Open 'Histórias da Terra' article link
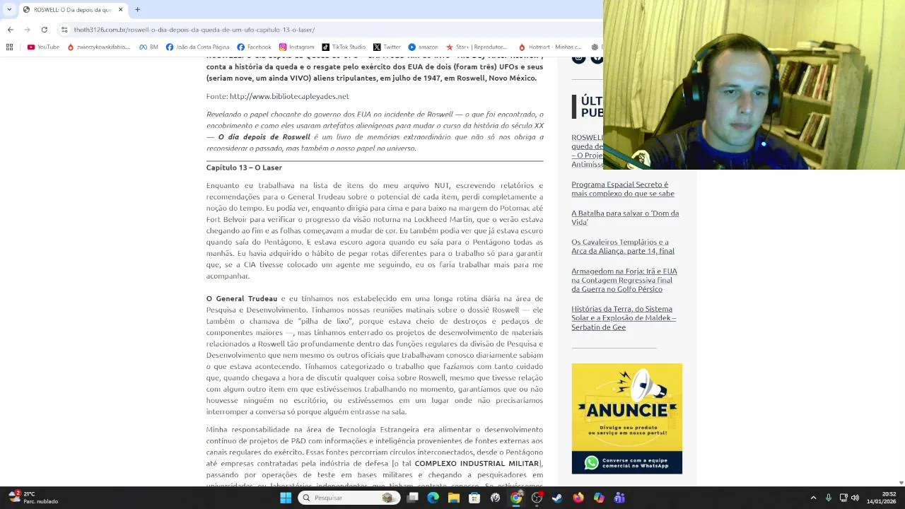The width and height of the screenshot is (905, 509). tap(624, 318)
